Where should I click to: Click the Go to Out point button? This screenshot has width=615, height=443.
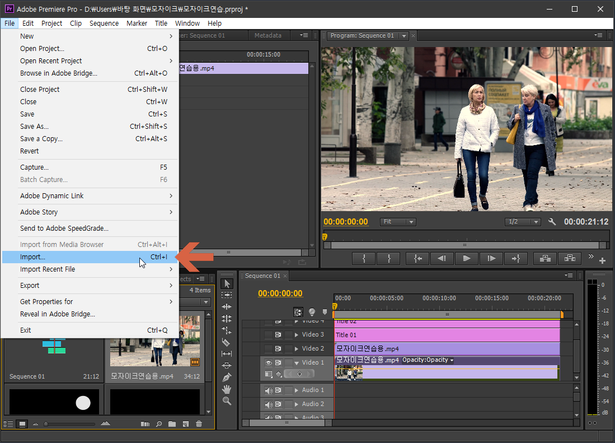click(x=516, y=258)
